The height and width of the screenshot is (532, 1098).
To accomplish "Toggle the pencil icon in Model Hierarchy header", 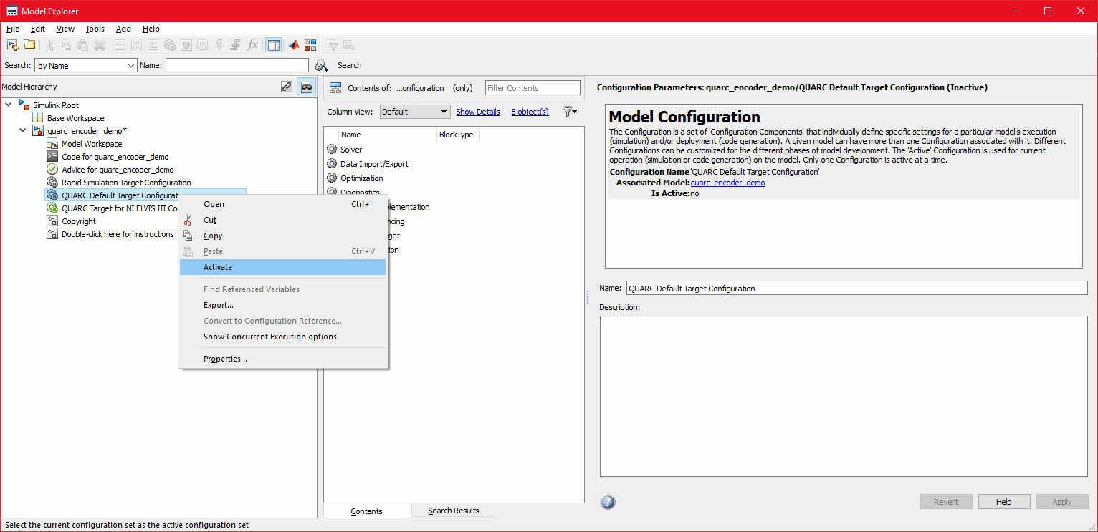I will tap(287, 87).
